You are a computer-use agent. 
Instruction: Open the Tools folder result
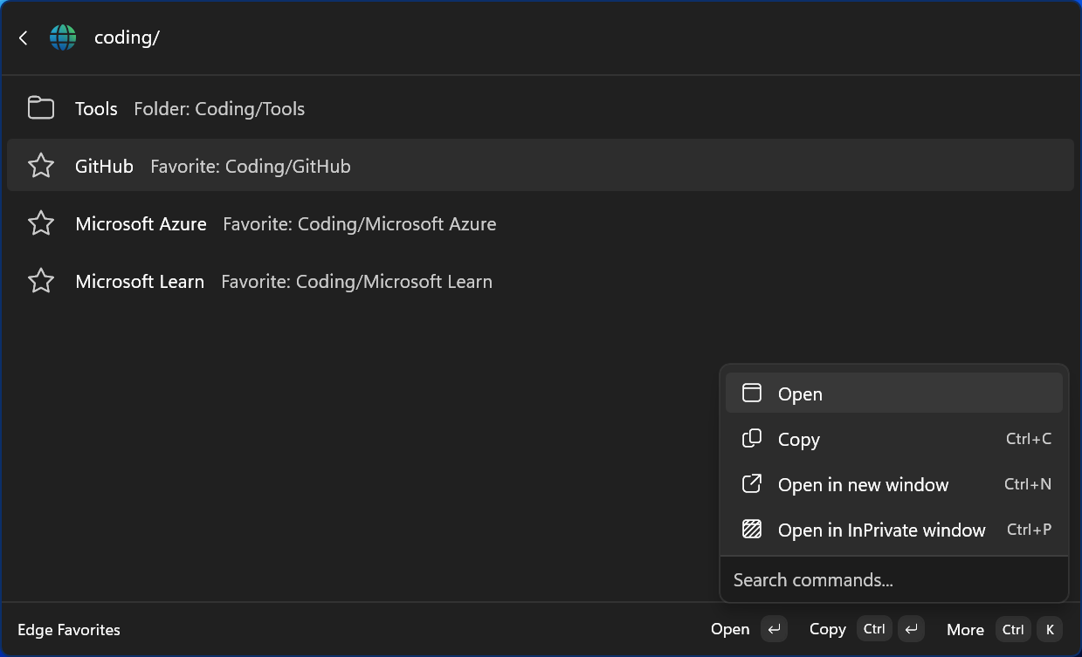pyautogui.click(x=541, y=108)
